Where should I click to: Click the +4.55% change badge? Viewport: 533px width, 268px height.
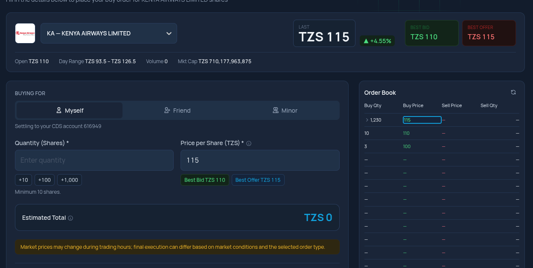tap(377, 41)
